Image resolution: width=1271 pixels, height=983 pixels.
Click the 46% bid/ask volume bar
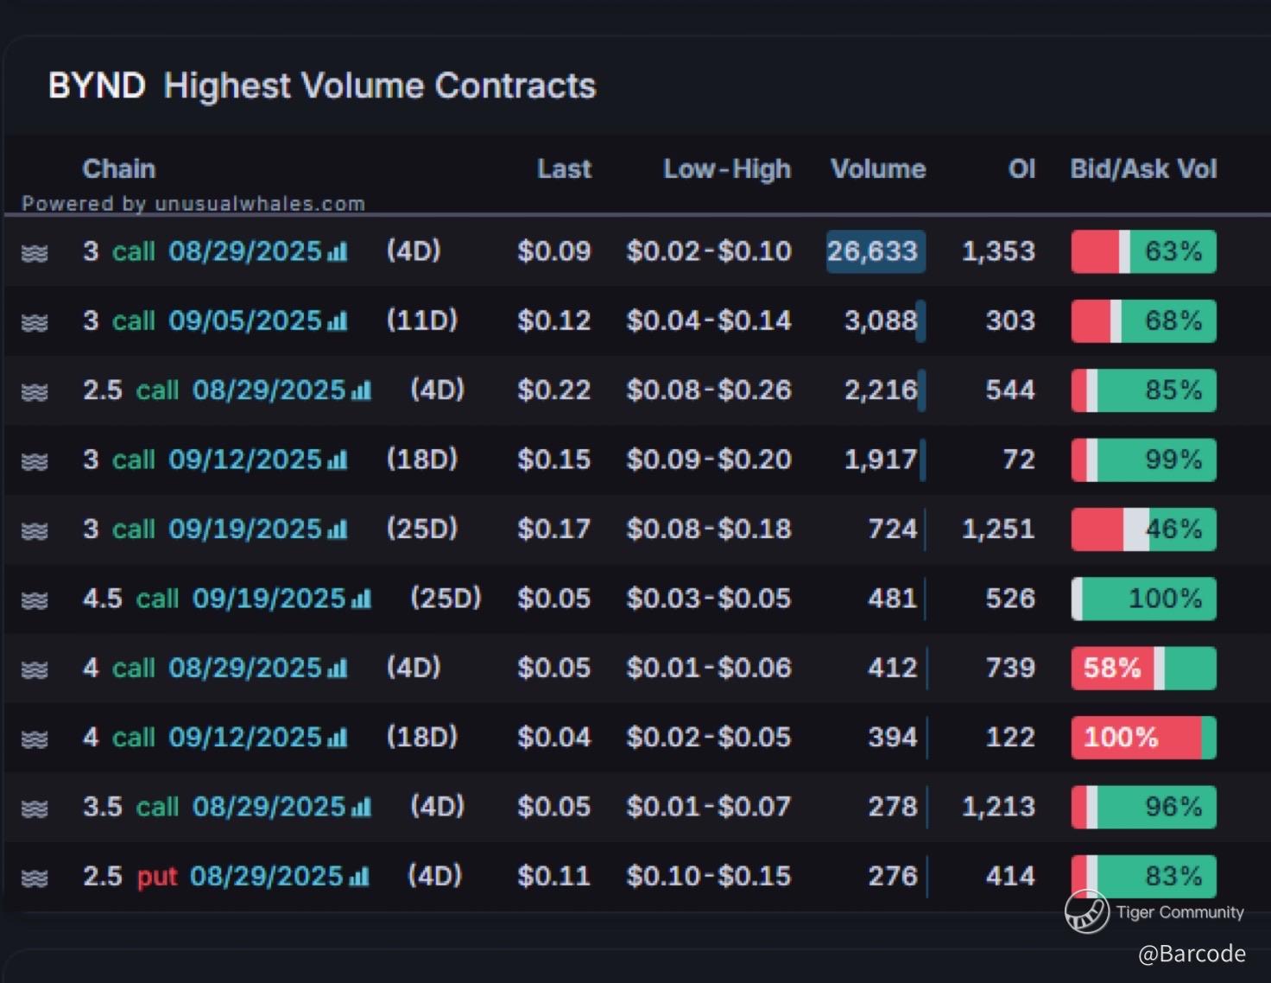(x=1144, y=530)
